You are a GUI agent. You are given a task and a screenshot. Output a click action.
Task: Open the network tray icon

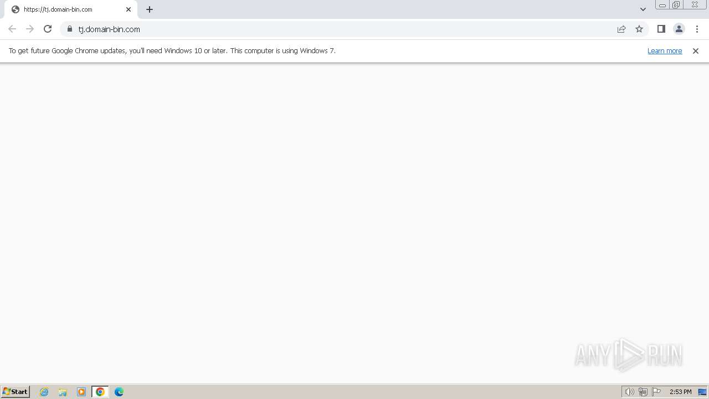coord(643,392)
